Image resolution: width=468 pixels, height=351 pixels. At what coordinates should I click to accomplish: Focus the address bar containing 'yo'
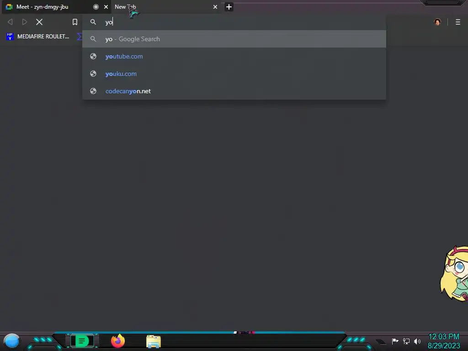[x=234, y=22]
